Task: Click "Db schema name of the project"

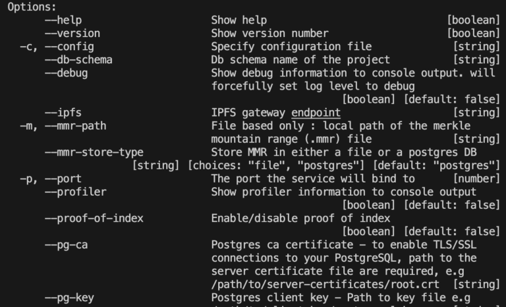Action: [300, 60]
